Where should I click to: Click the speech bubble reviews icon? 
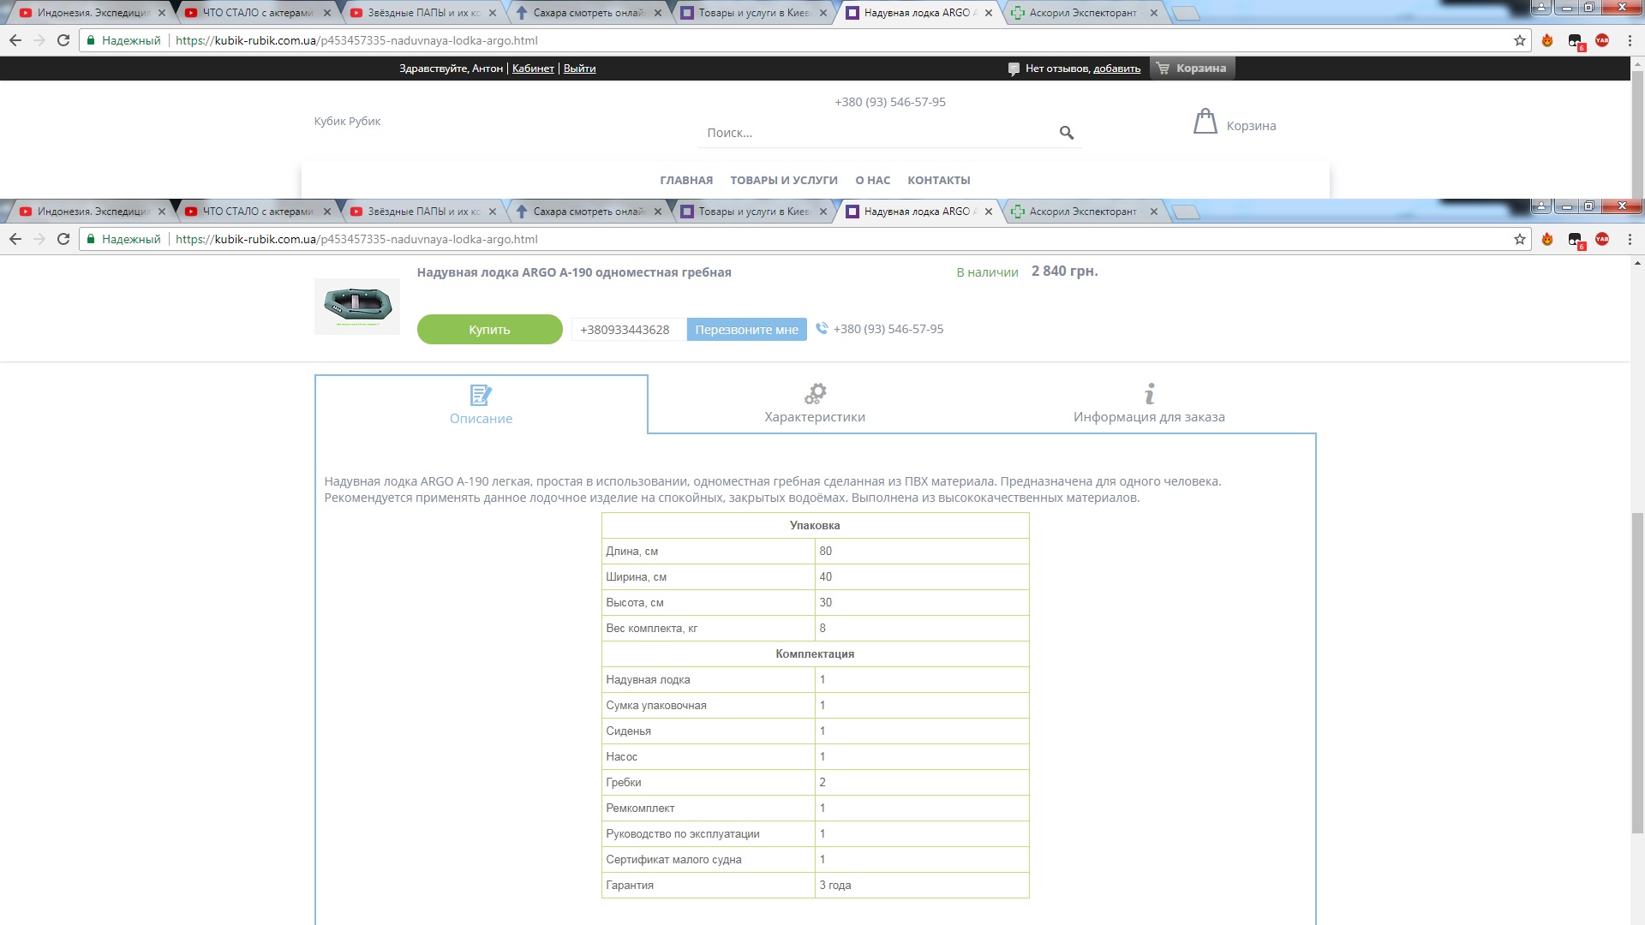click(x=1014, y=69)
